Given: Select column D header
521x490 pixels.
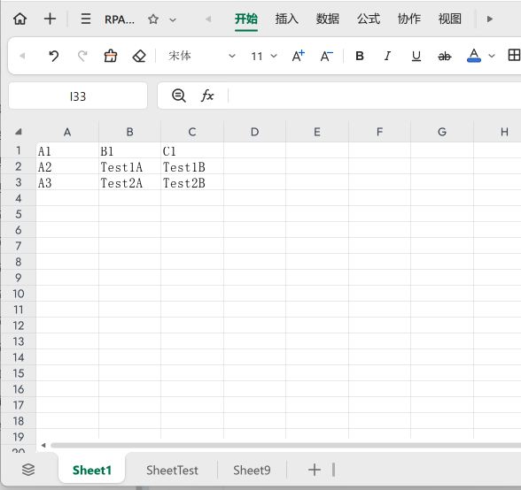Looking at the screenshot, I should (254, 132).
